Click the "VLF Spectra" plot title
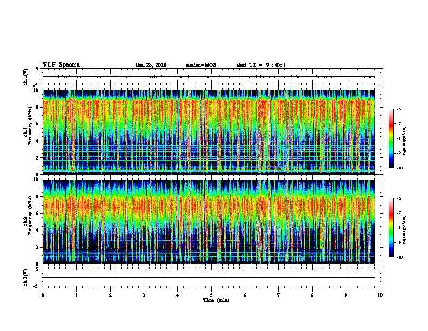The height and width of the screenshot is (331, 428). pos(61,65)
